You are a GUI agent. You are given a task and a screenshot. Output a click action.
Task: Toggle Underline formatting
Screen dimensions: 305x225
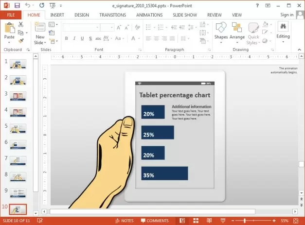tap(81, 39)
